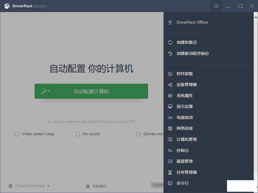Click the Video doesn't play label text
This screenshot has width=258, height=193.
38,134
